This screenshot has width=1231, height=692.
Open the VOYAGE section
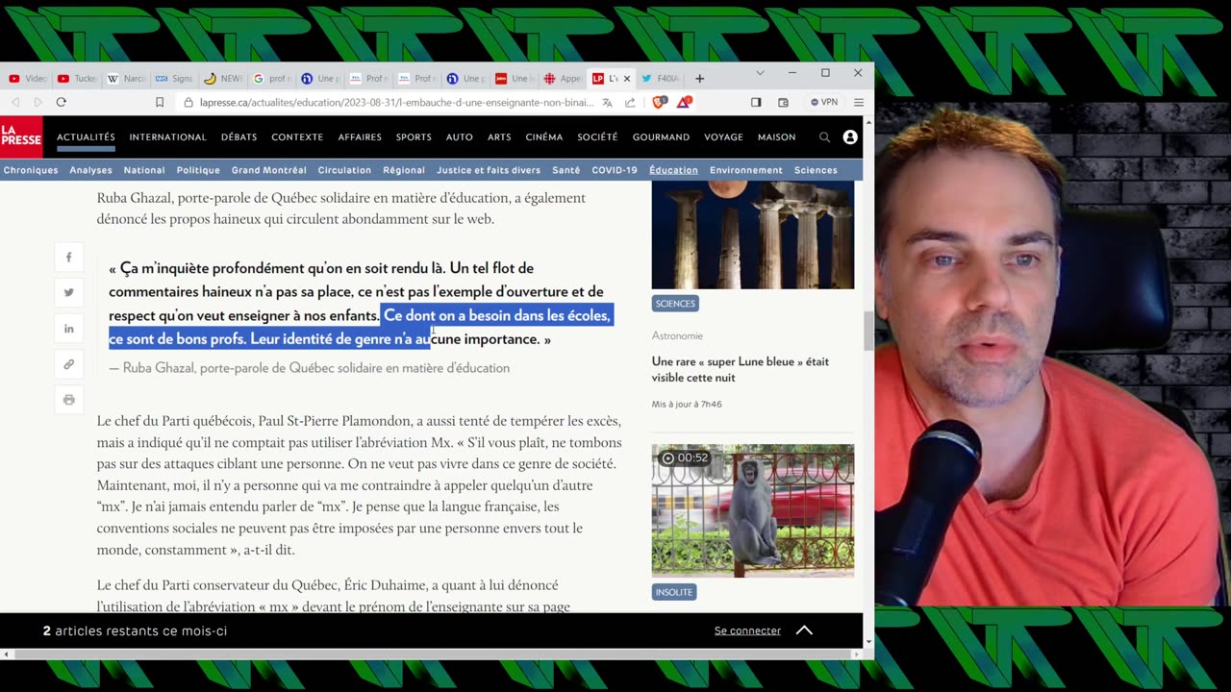coord(723,137)
